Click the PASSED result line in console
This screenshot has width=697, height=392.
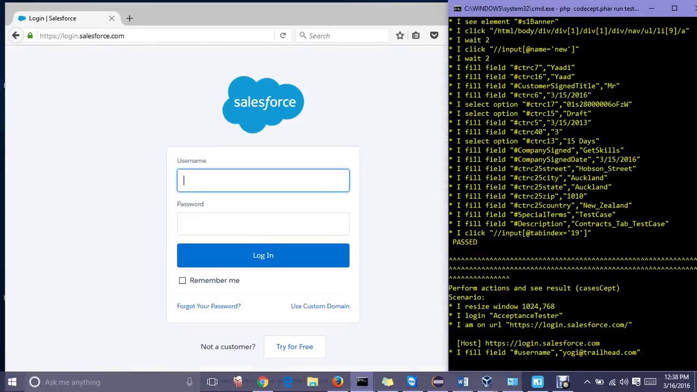(464, 242)
